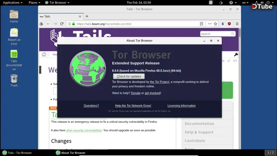Go forward with the browser forward arrow
This screenshot has height=156, width=277.
coord(55,24)
